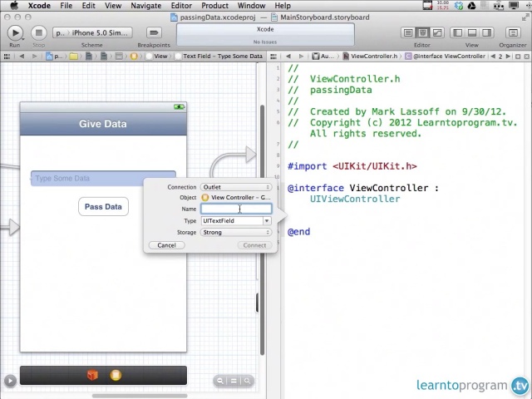Show the next counterpart file
Screen dimensions: 532x399
pos(508,57)
